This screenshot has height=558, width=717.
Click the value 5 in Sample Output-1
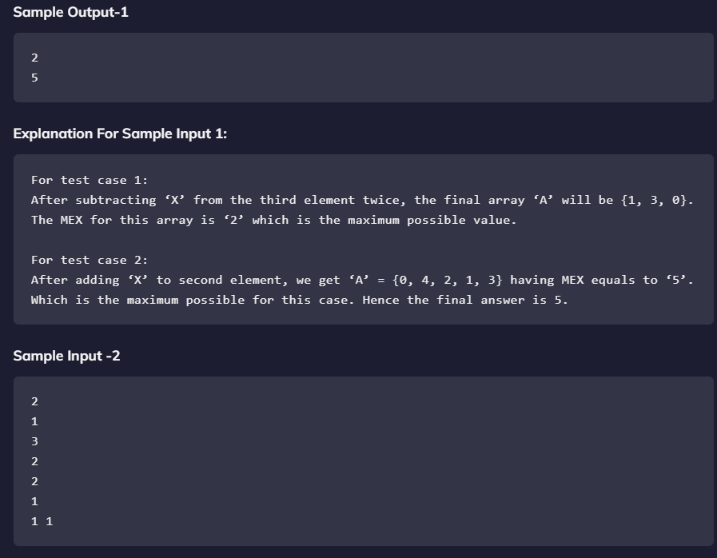click(34, 78)
